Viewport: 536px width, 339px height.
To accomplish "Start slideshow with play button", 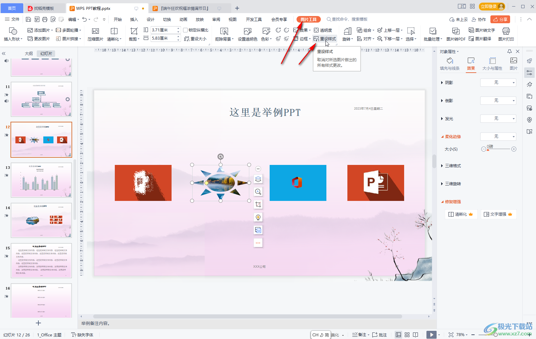I will pyautogui.click(x=431, y=335).
